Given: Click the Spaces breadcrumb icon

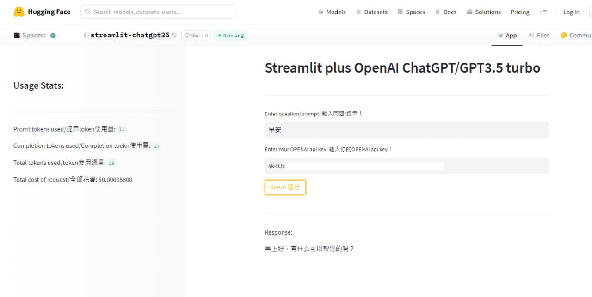Looking at the screenshot, I should click(17, 36).
